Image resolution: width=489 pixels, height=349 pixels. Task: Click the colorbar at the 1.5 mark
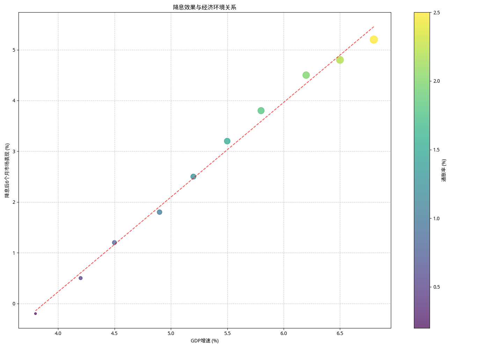coord(422,150)
